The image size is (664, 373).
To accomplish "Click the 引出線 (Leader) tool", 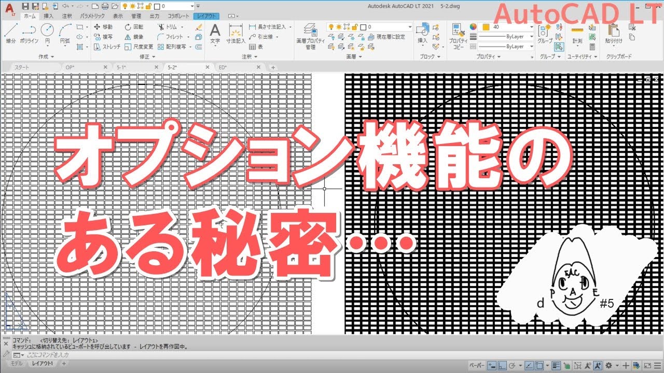I will [x=262, y=37].
